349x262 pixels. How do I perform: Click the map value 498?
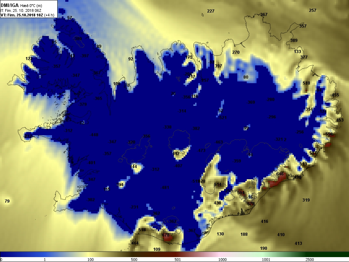pos(298,177)
